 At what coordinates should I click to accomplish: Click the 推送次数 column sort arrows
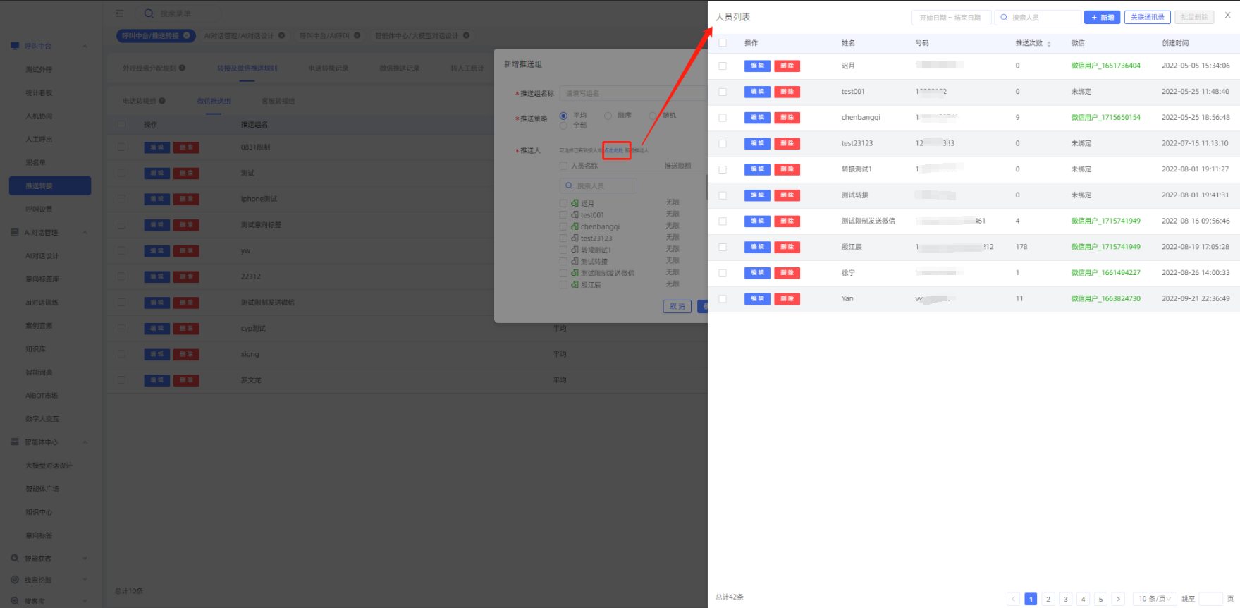point(1048,44)
